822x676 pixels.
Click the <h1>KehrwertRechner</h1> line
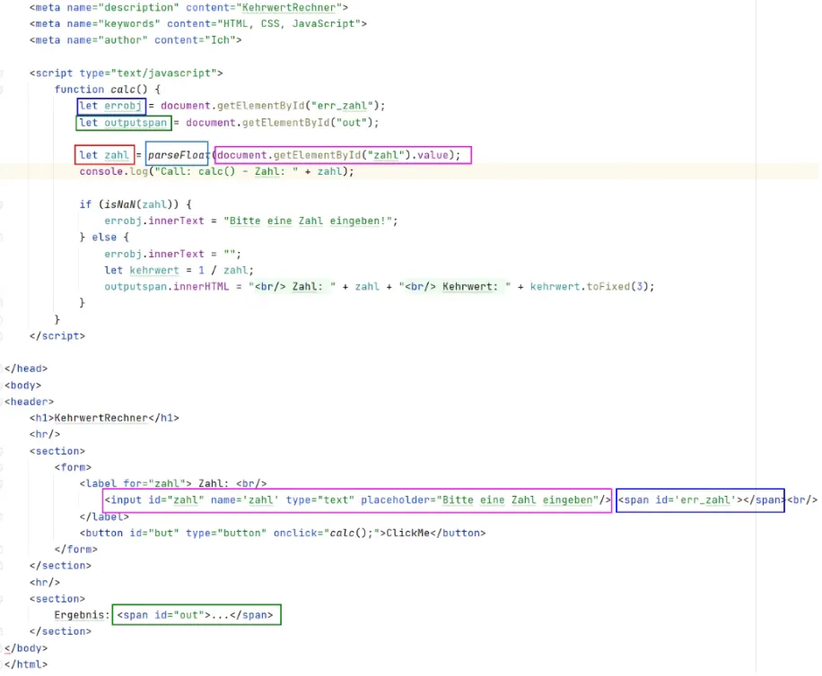[104, 418]
